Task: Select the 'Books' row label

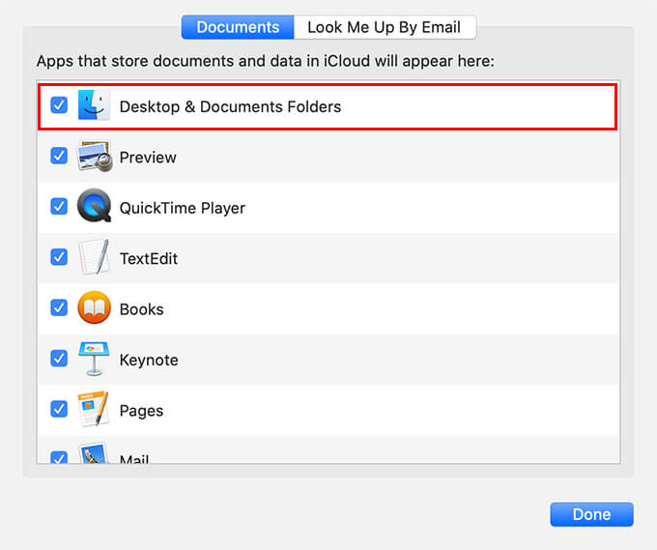Action: pyautogui.click(x=142, y=309)
